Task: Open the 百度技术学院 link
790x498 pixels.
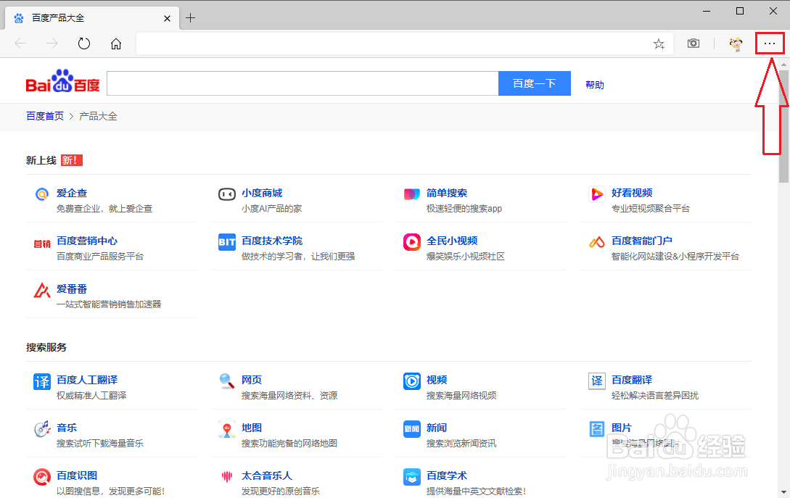Action: (272, 241)
